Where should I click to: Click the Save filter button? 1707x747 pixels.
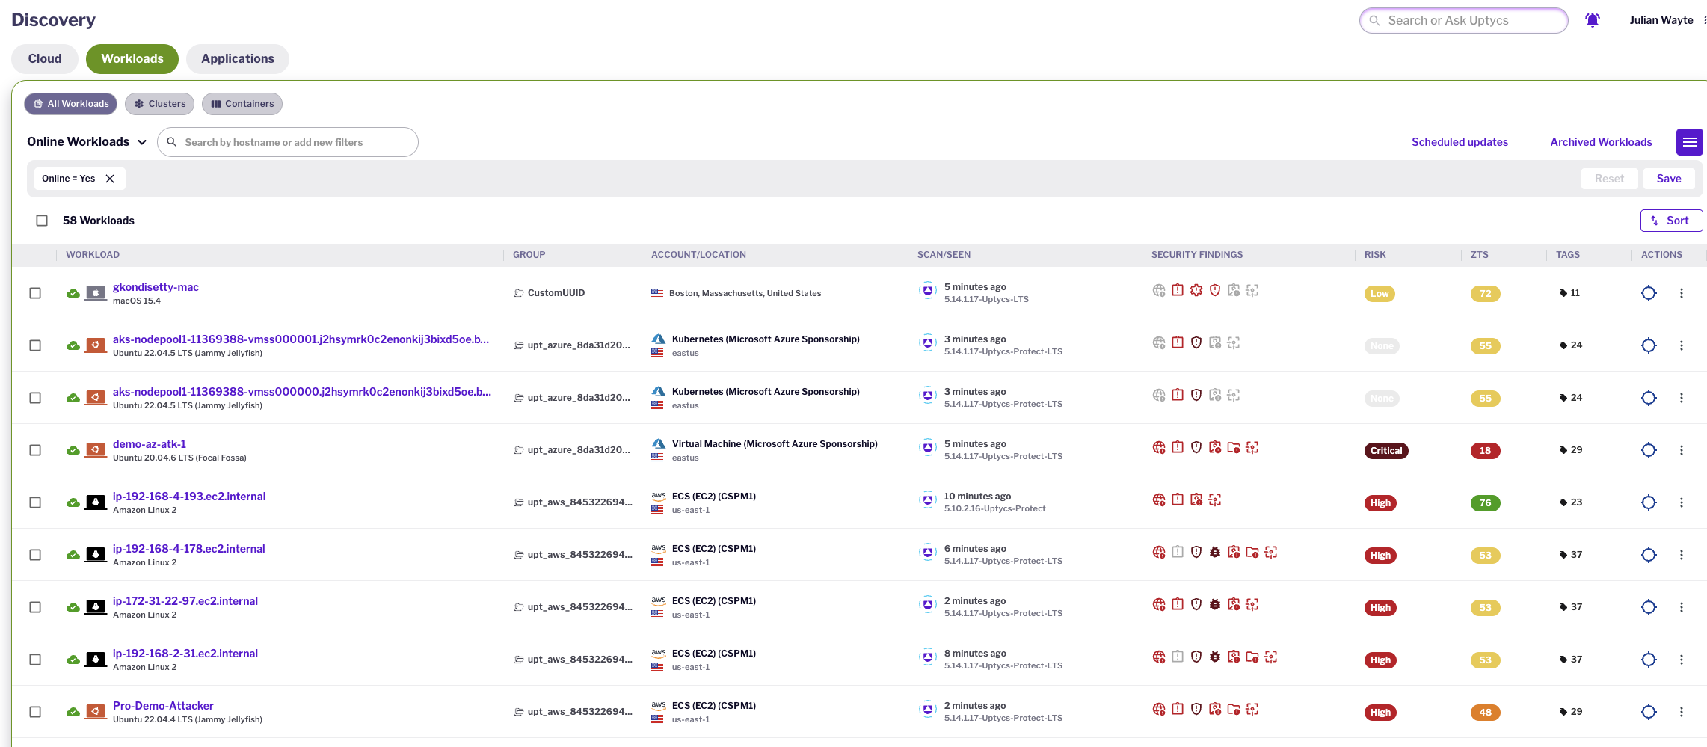pos(1669,178)
